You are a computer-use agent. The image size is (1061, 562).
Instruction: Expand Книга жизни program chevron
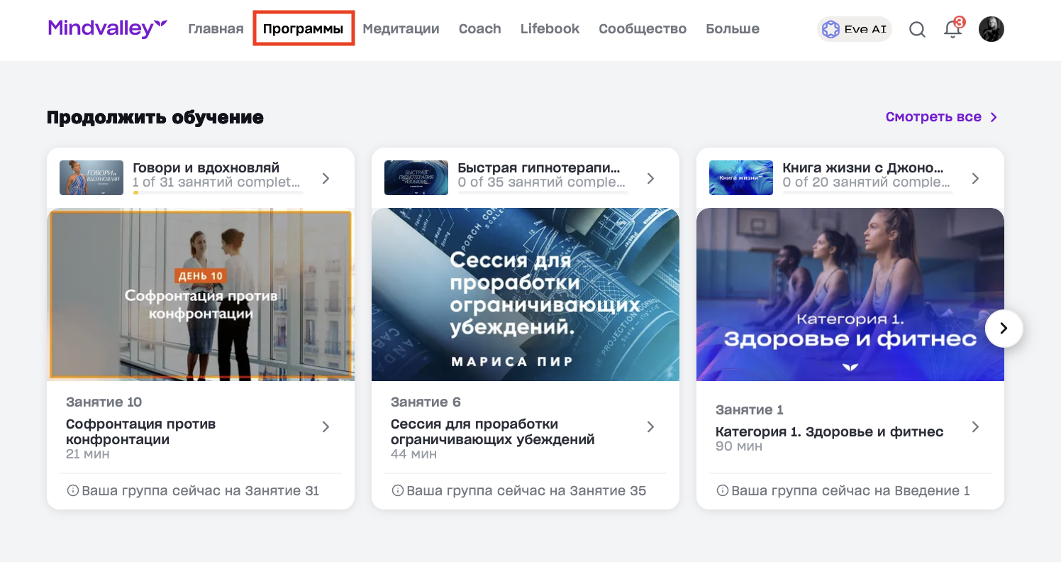click(975, 178)
